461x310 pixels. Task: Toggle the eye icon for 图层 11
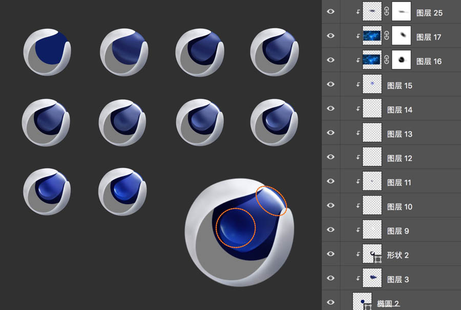pyautogui.click(x=331, y=181)
